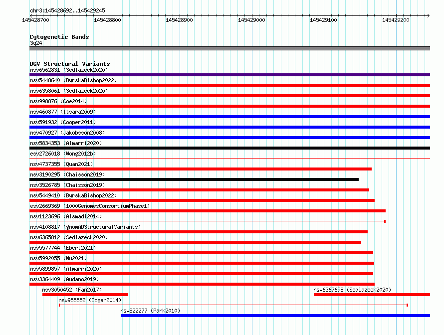This screenshot has width=444, height=335.
Task: Click the thin red line under esv2726018
Action: click(x=229, y=158)
